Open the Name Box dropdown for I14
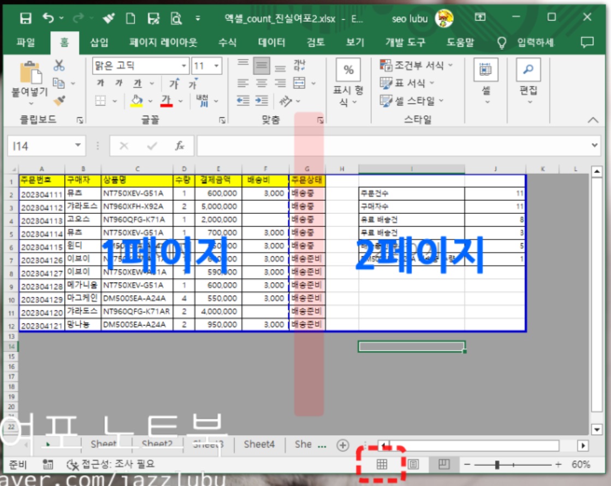 tap(78, 145)
